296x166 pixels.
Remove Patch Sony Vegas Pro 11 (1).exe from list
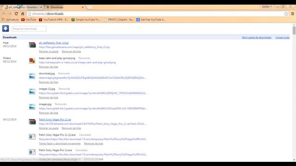(x=93, y=143)
